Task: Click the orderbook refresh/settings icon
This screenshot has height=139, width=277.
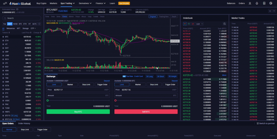Action: click(x=224, y=24)
